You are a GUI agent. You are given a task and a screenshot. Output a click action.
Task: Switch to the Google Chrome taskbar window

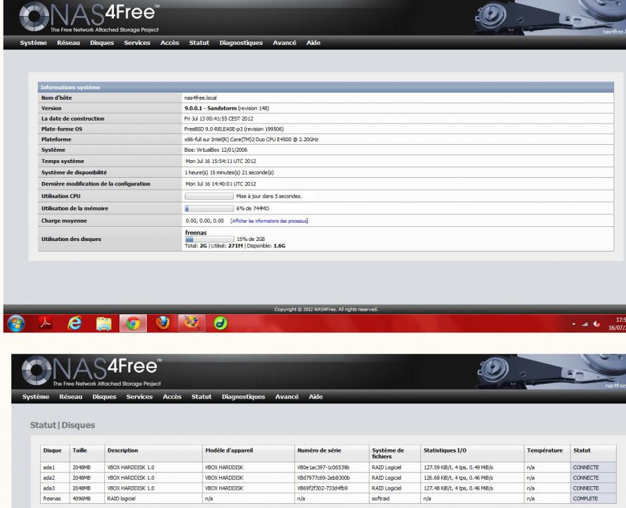click(x=133, y=323)
